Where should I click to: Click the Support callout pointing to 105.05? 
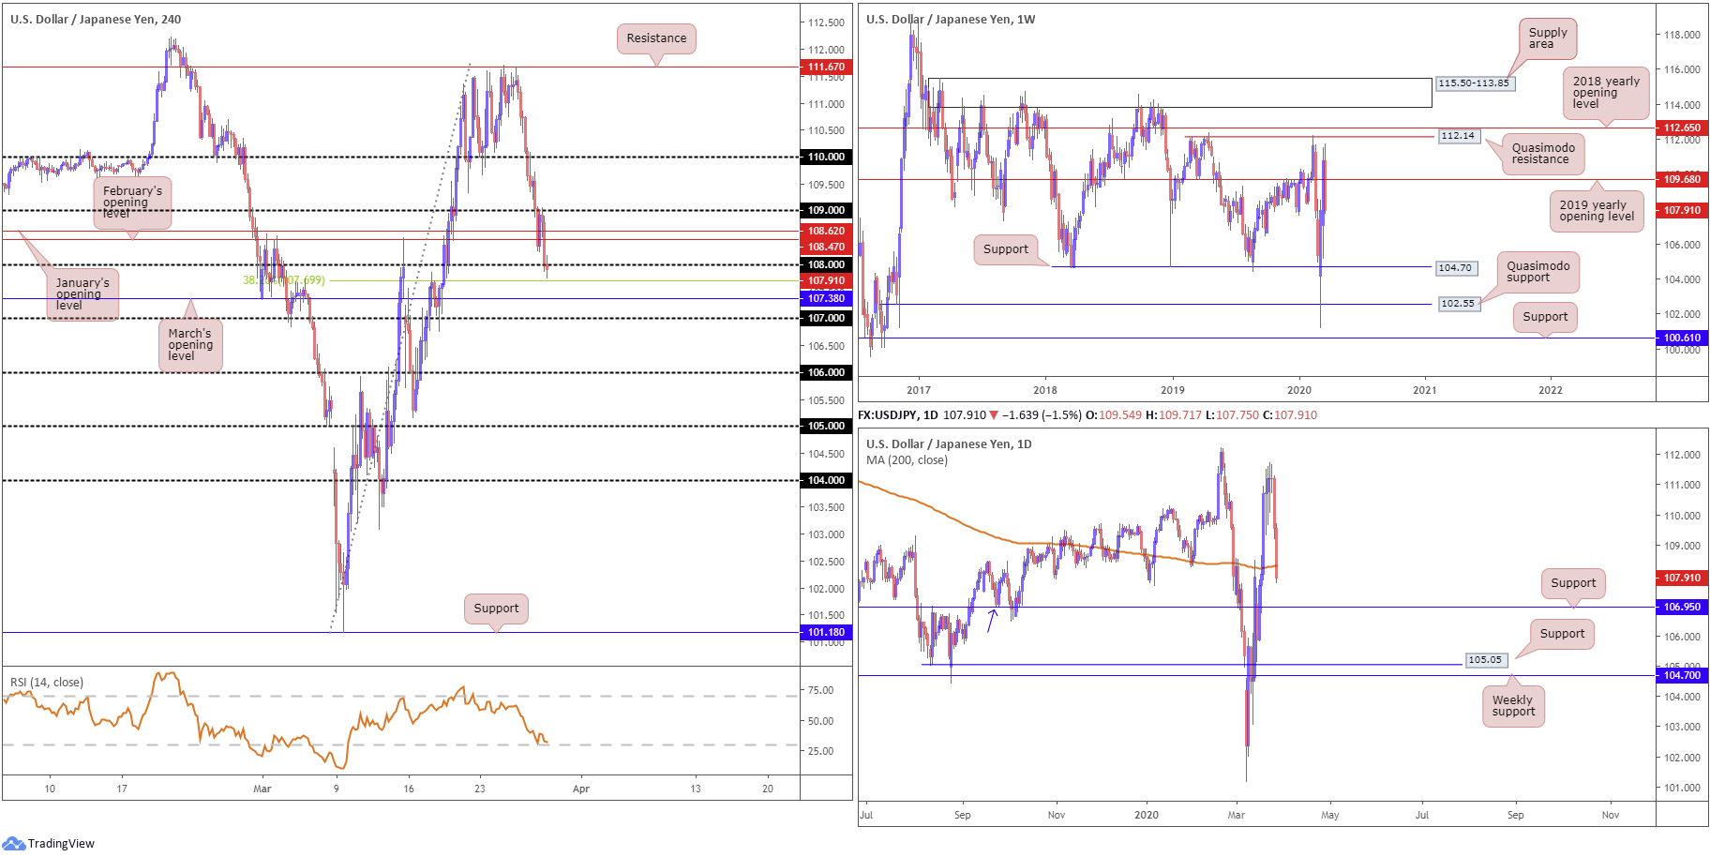click(x=1562, y=634)
